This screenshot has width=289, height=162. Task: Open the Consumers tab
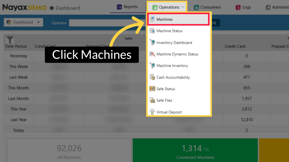pos(207,7)
